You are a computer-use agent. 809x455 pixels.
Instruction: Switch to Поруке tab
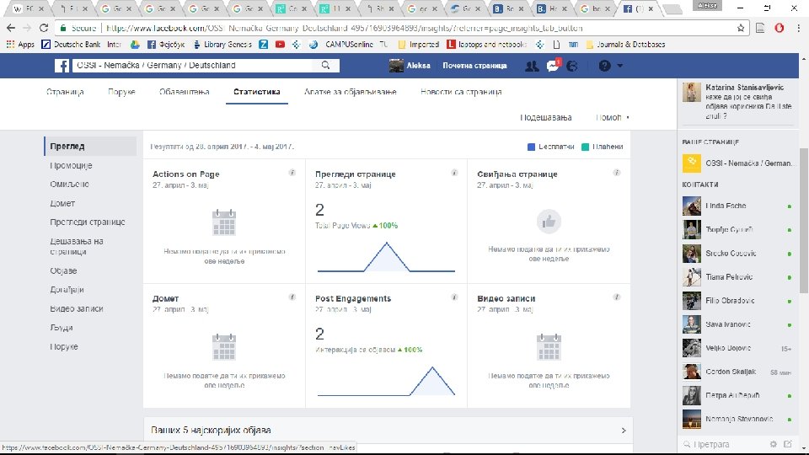(121, 92)
